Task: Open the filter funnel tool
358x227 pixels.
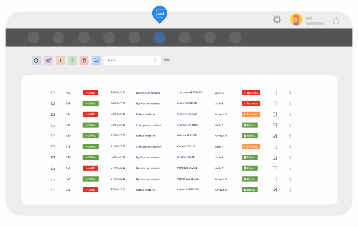Action: click(x=72, y=60)
